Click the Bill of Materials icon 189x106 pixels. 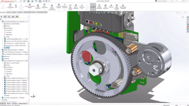pyautogui.click(x=76, y=7)
